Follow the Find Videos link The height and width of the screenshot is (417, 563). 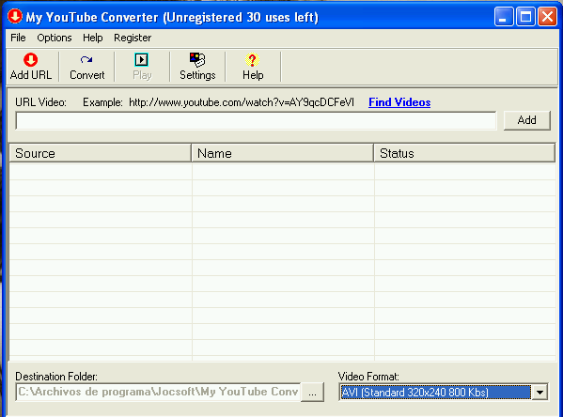click(399, 102)
